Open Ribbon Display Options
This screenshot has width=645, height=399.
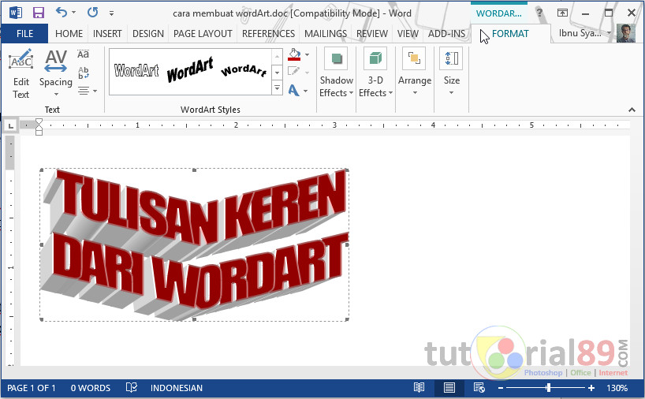point(562,13)
